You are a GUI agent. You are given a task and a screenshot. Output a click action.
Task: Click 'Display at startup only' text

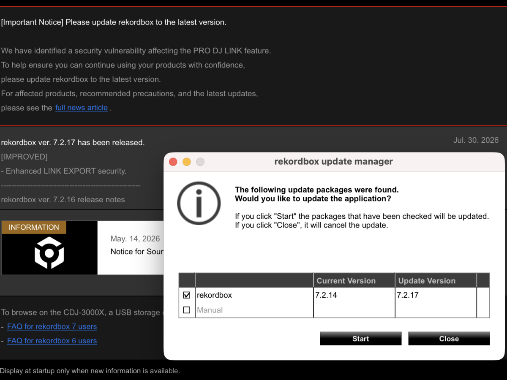90,371
